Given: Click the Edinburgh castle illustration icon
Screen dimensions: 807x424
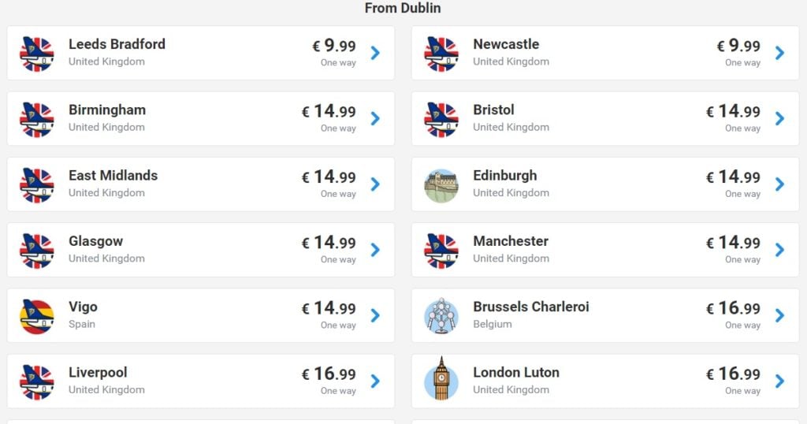Looking at the screenshot, I should point(441,185).
